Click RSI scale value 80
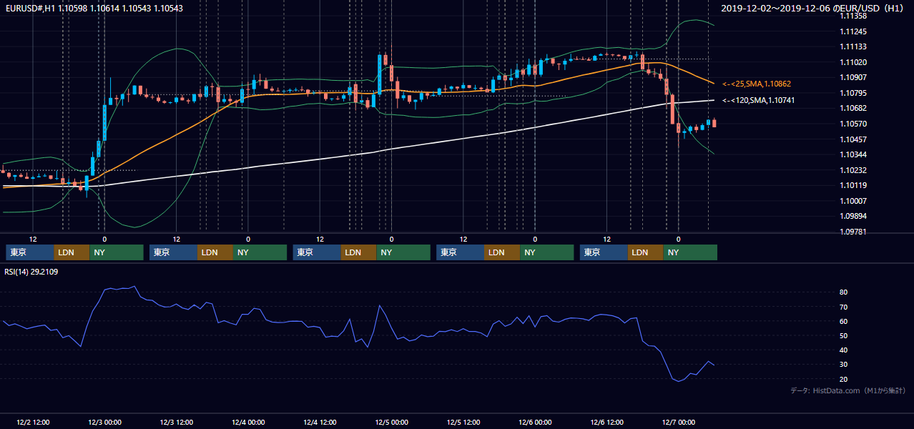The width and height of the screenshot is (914, 429). point(844,292)
